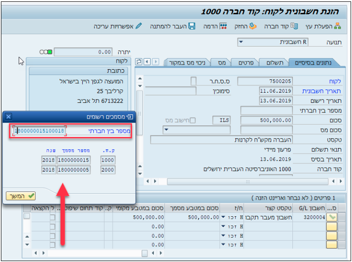The image size is (352, 262).
Task: Click the הפעלת עץ tree toolbar button
Action: (323, 26)
